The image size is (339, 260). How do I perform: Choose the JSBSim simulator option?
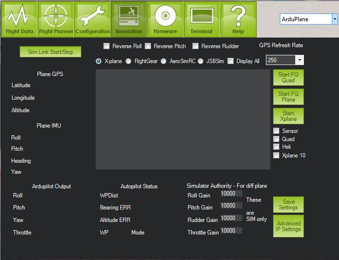point(201,61)
